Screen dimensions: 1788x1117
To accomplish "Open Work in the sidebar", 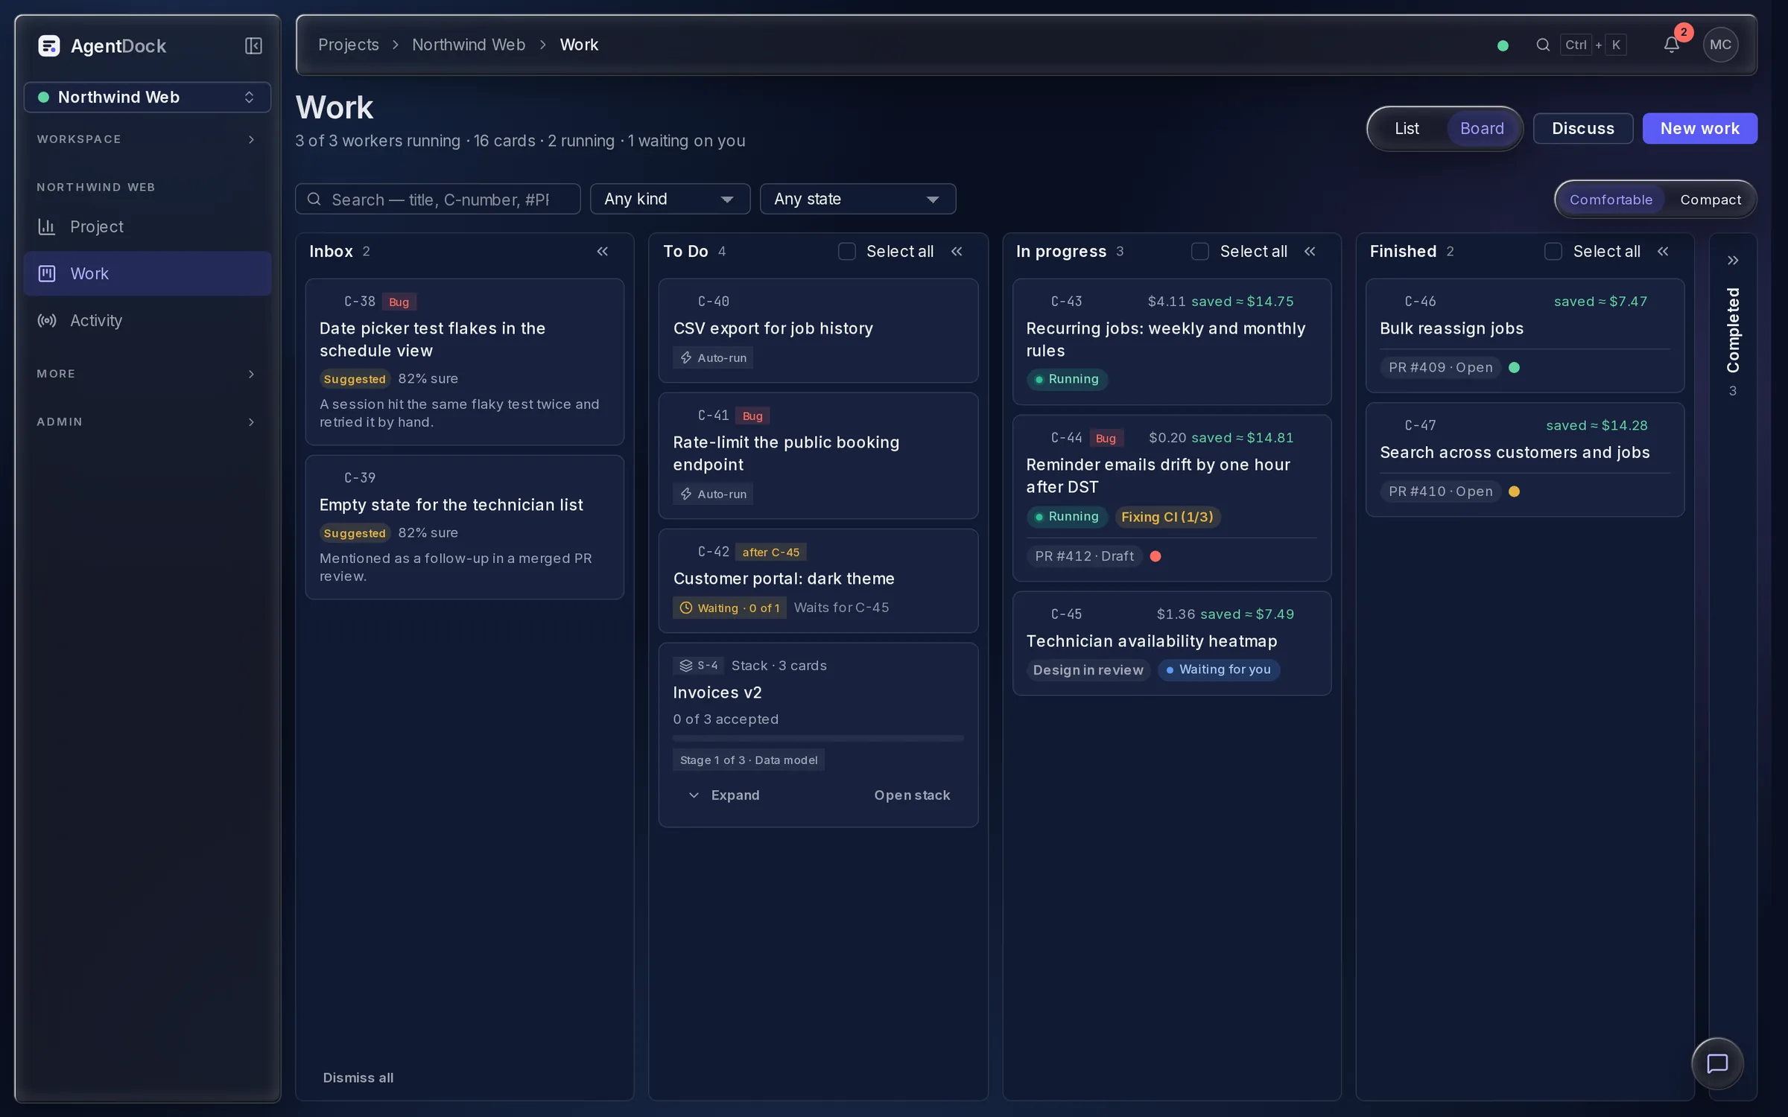I will tap(148, 273).
